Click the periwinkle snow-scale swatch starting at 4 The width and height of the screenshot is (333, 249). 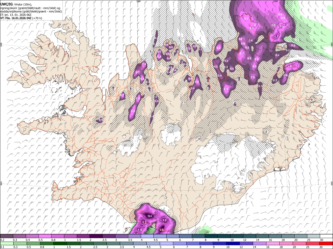pos(147,236)
